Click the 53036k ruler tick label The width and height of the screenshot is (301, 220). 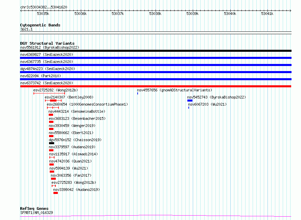coord(80,14)
